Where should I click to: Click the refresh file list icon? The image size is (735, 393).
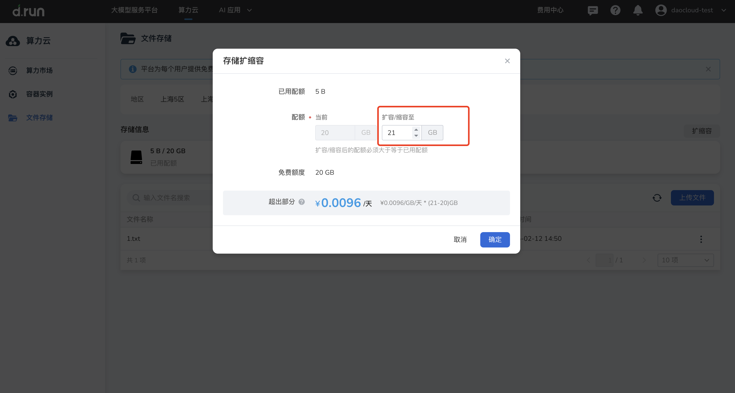[x=657, y=198]
